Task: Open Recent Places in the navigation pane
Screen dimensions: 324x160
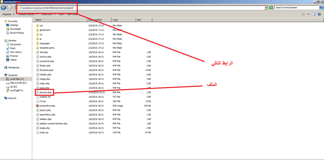Action: pyautogui.click(x=17, y=33)
